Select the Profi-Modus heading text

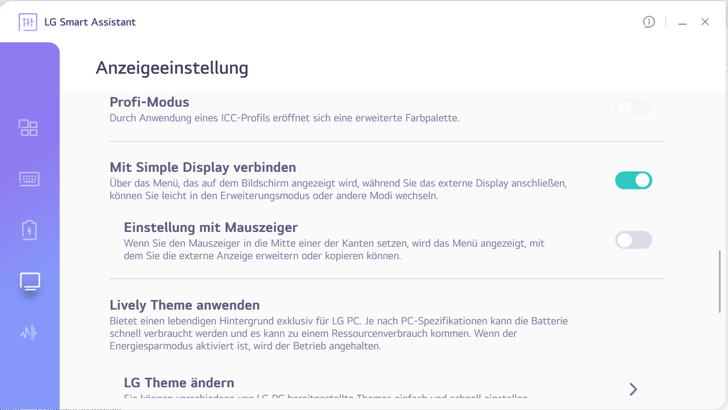[149, 102]
